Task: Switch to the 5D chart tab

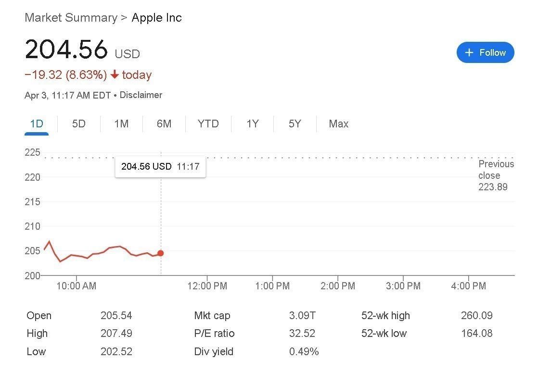Action: click(78, 124)
